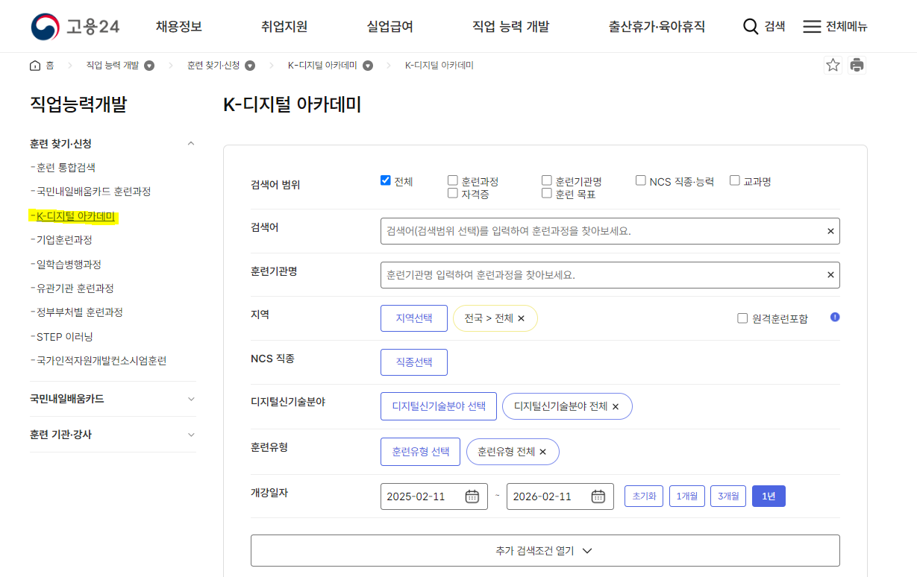
Task: Open calendar for end date 2026-02-11
Action: click(x=598, y=496)
